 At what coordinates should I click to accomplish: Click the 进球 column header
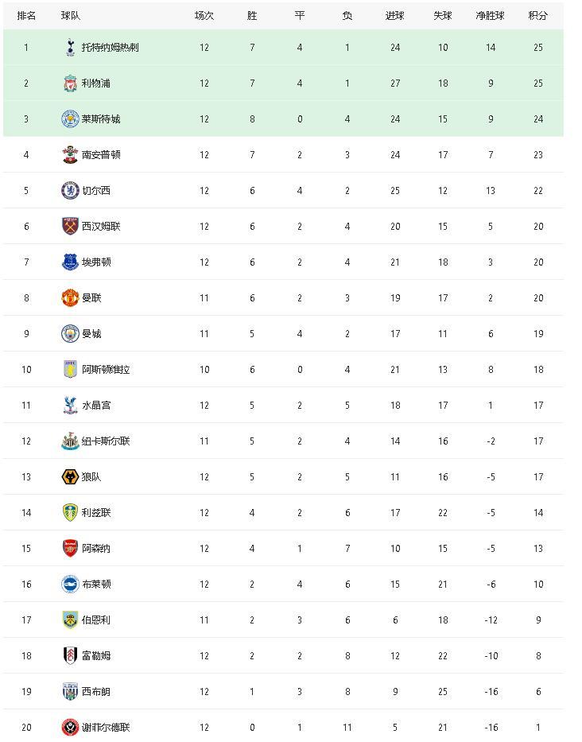394,16
